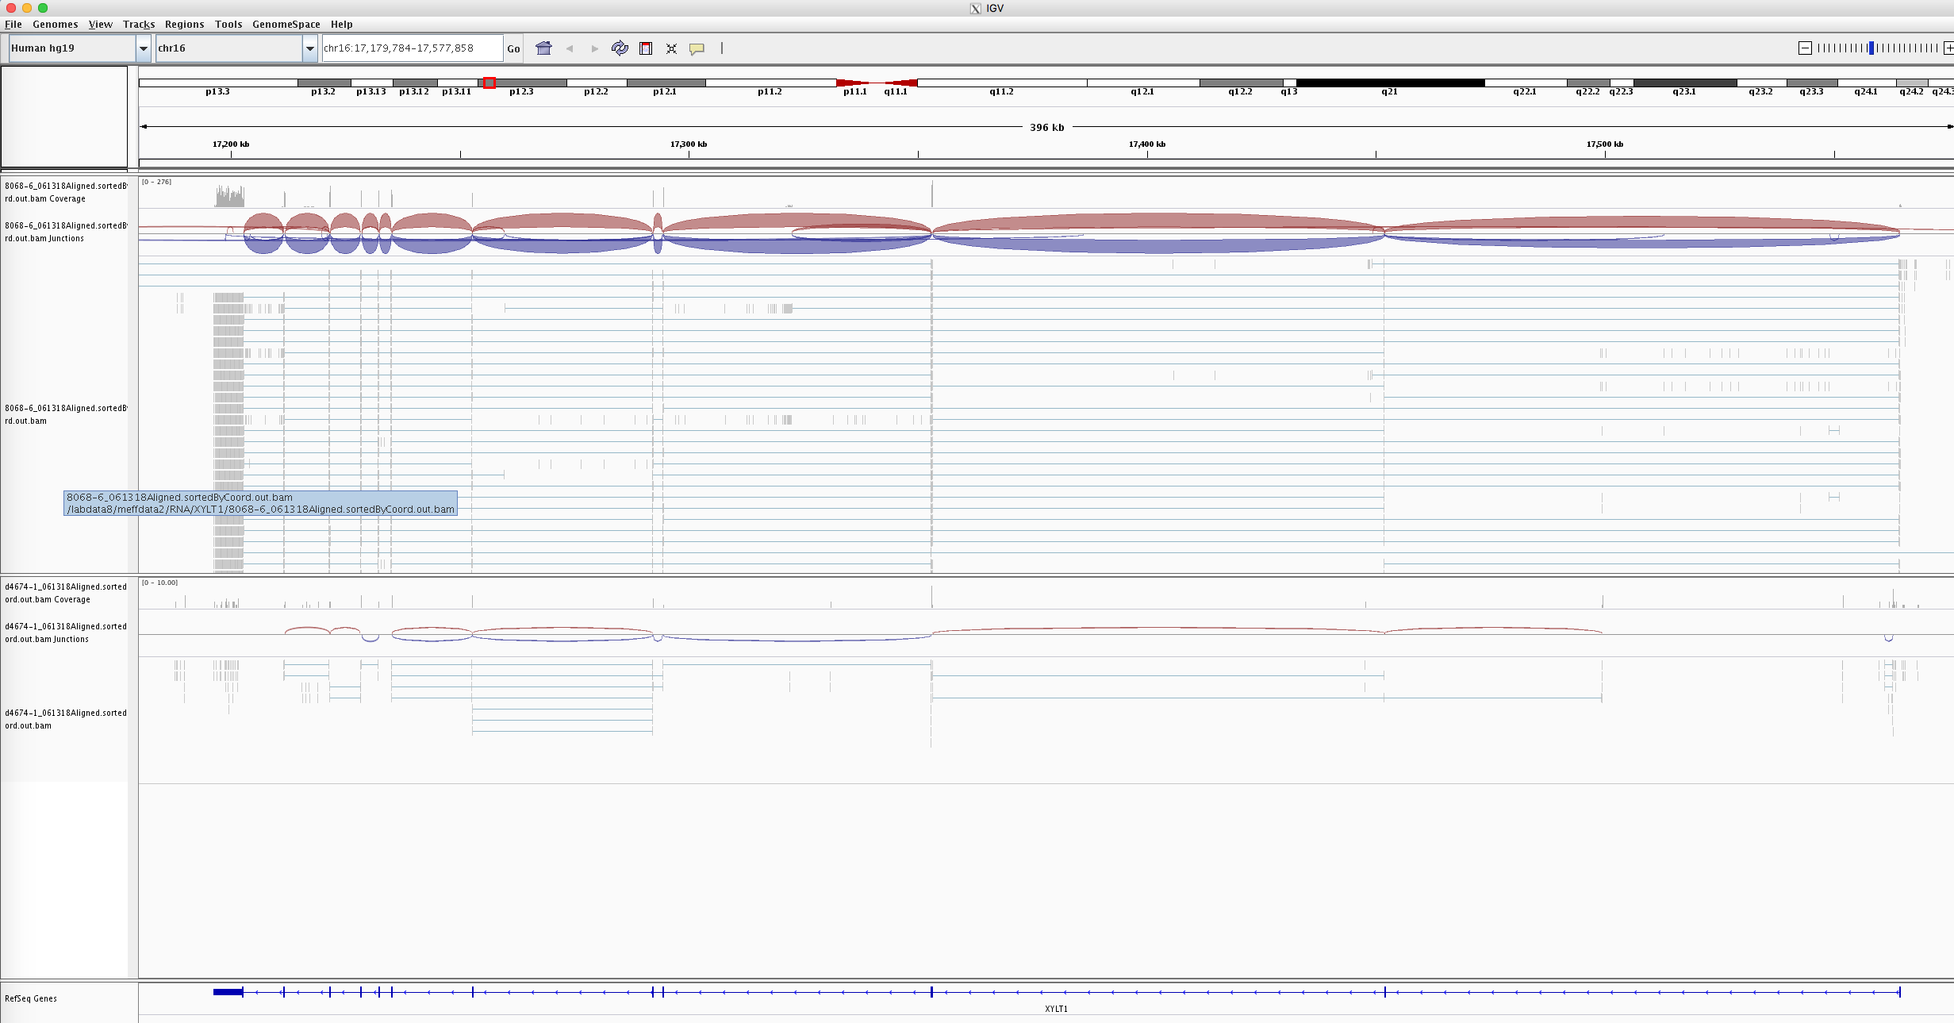Click the XYLT1 gene in RefSeq track
Viewport: 1954px width, 1023px height.
coord(1055,991)
